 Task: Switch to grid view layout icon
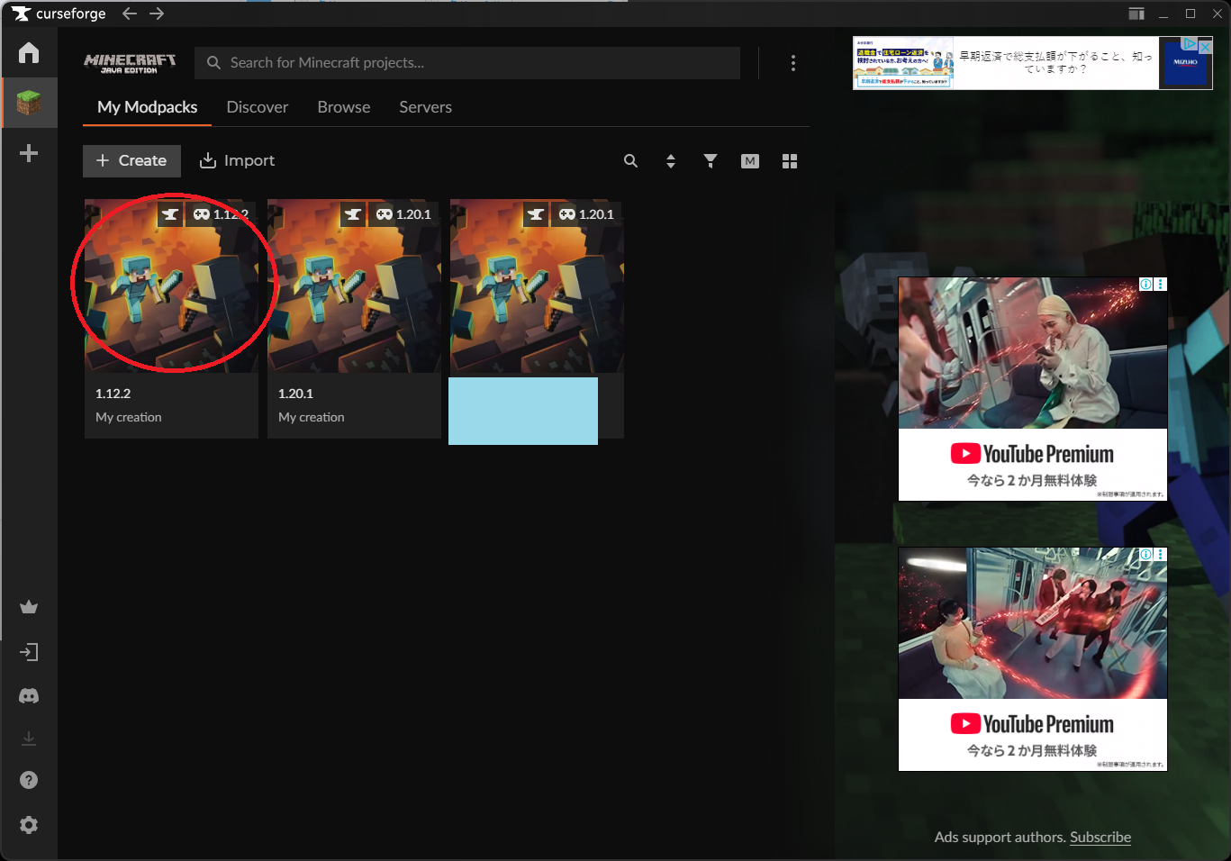click(790, 161)
